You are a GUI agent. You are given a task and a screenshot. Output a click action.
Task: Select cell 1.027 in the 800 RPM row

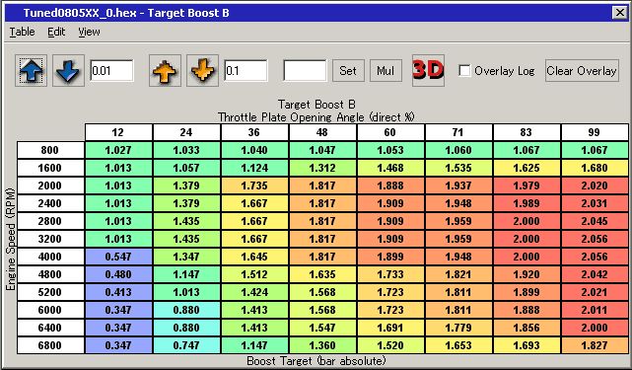click(118, 150)
